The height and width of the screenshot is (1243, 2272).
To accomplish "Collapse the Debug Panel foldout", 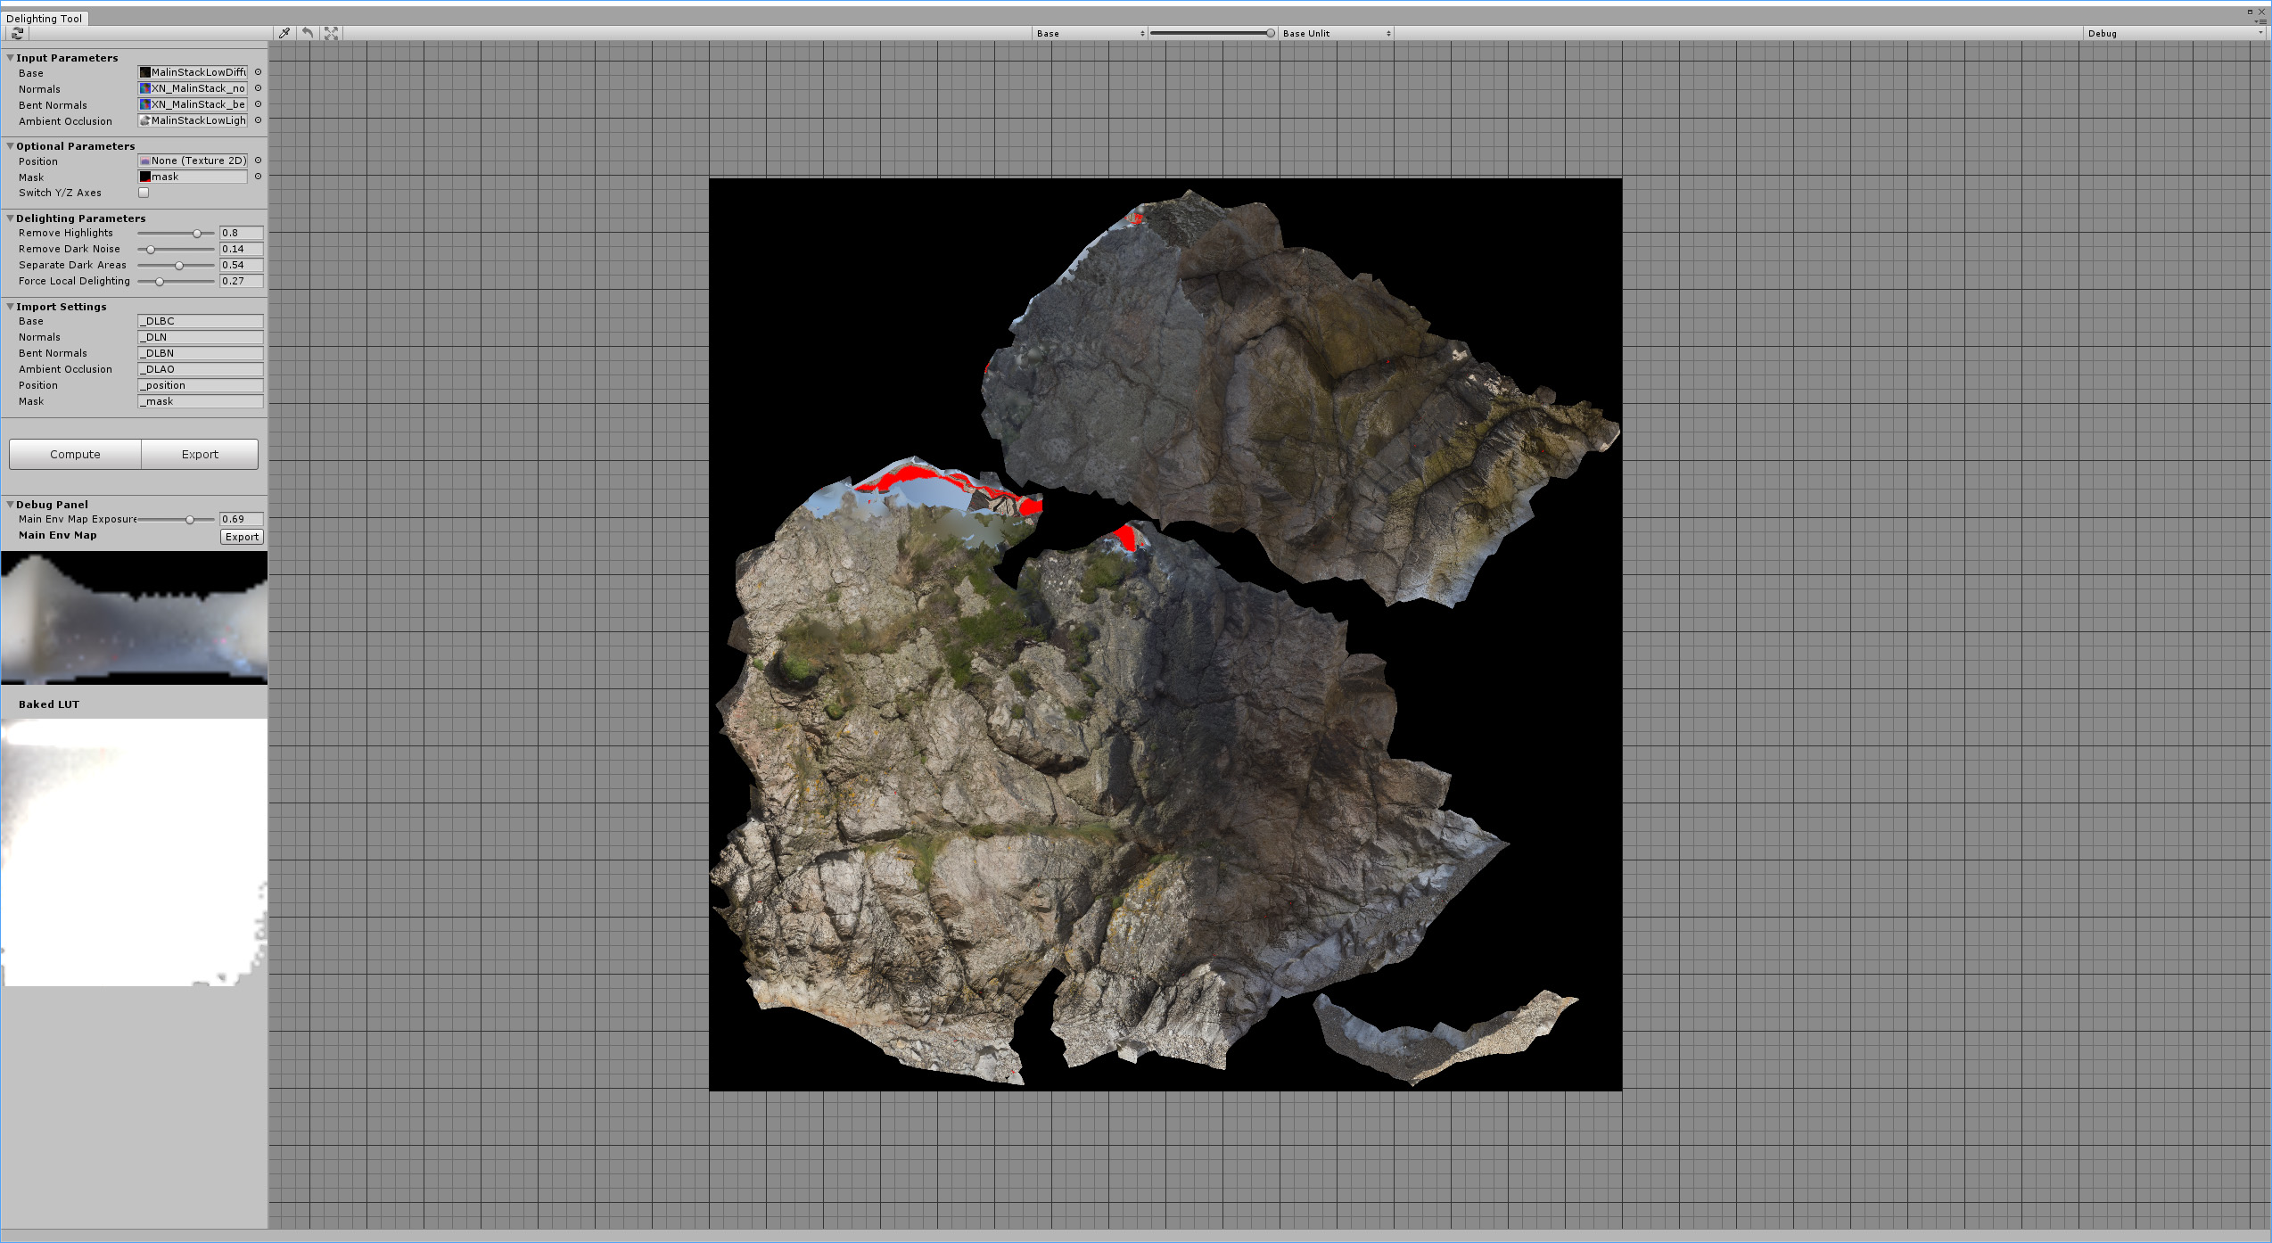I will (x=10, y=505).
